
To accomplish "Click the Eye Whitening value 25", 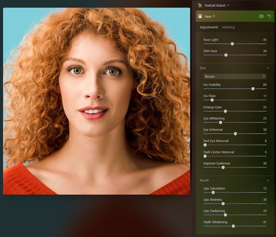I will [x=265, y=118].
